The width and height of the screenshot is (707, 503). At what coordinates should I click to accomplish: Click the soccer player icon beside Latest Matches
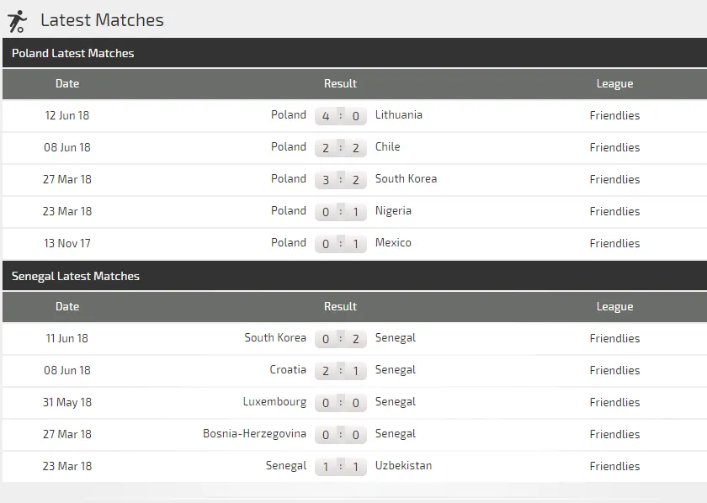click(17, 21)
